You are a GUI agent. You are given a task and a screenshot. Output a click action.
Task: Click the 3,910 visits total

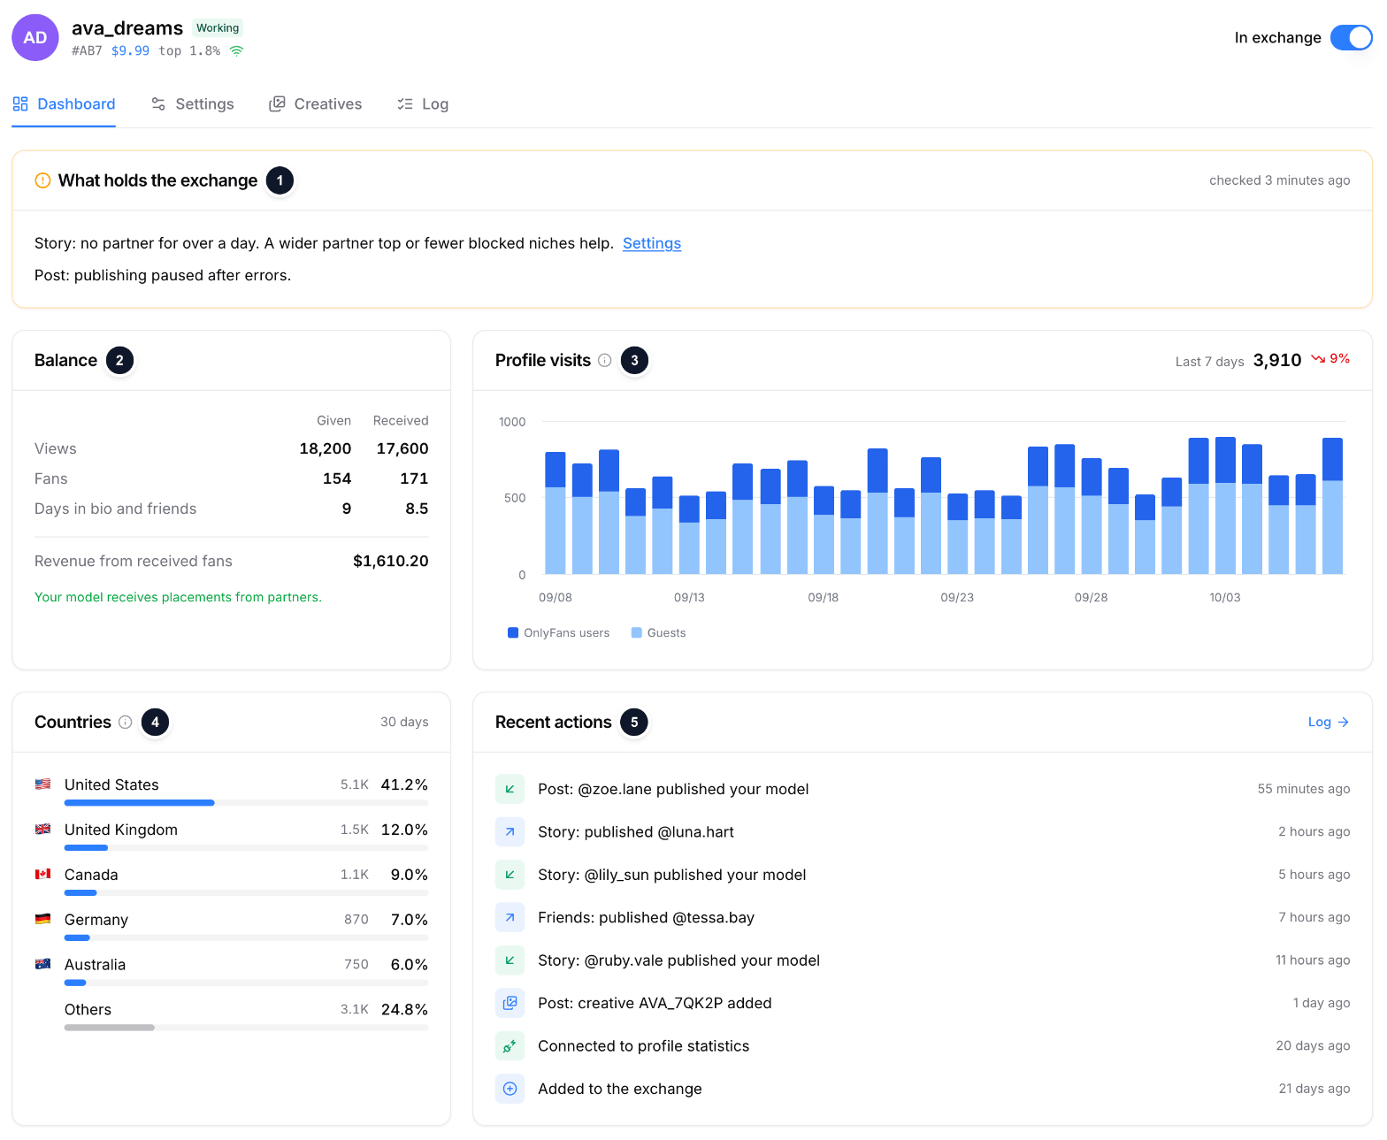[x=1277, y=360]
